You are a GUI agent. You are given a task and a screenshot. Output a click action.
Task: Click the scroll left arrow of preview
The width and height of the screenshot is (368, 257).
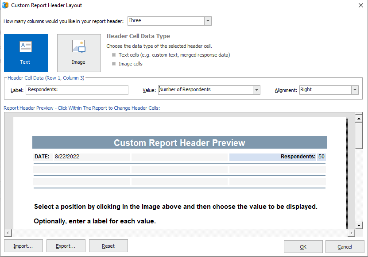click(x=8, y=233)
